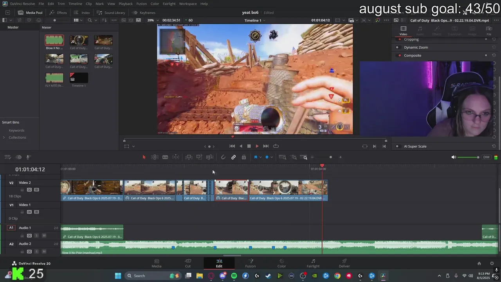The width and height of the screenshot is (501, 282).
Task: Go to first frame in viewer
Action: [x=232, y=146]
